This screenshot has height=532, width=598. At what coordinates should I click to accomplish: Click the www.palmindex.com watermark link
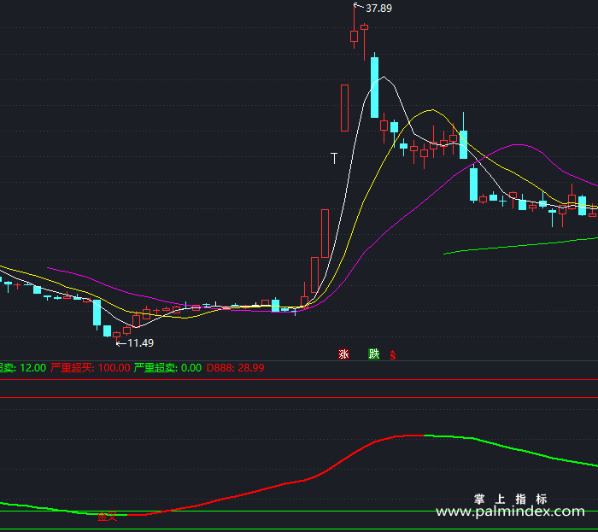510,511
